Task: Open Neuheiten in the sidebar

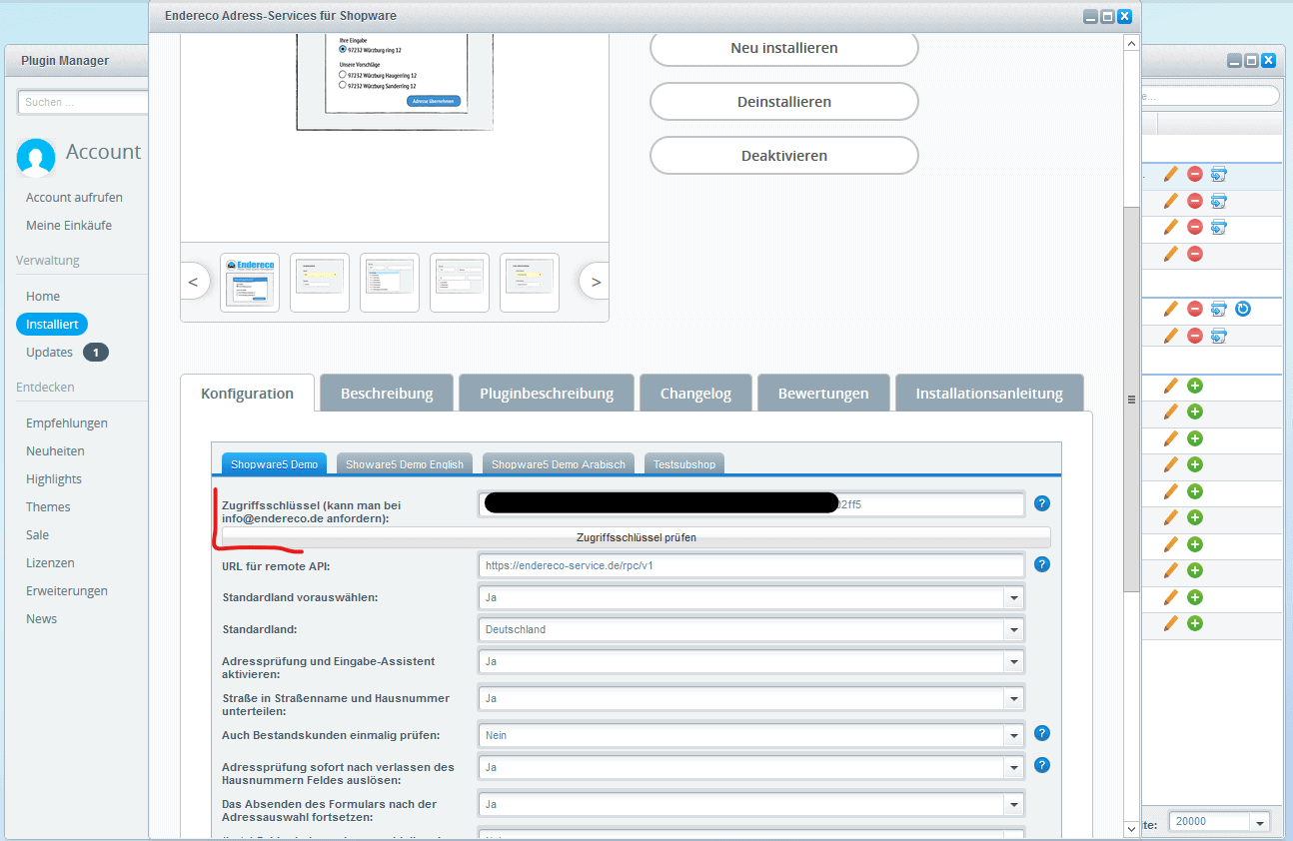Action: 55,451
